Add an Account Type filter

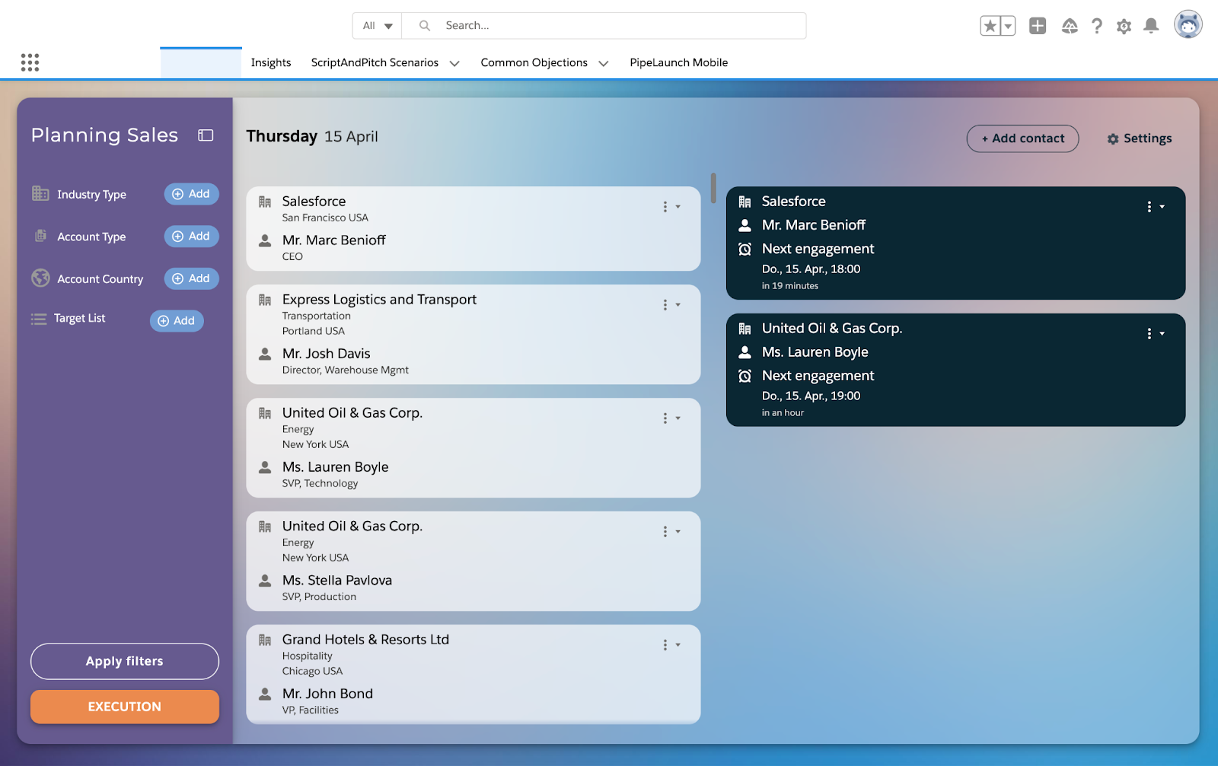point(191,237)
